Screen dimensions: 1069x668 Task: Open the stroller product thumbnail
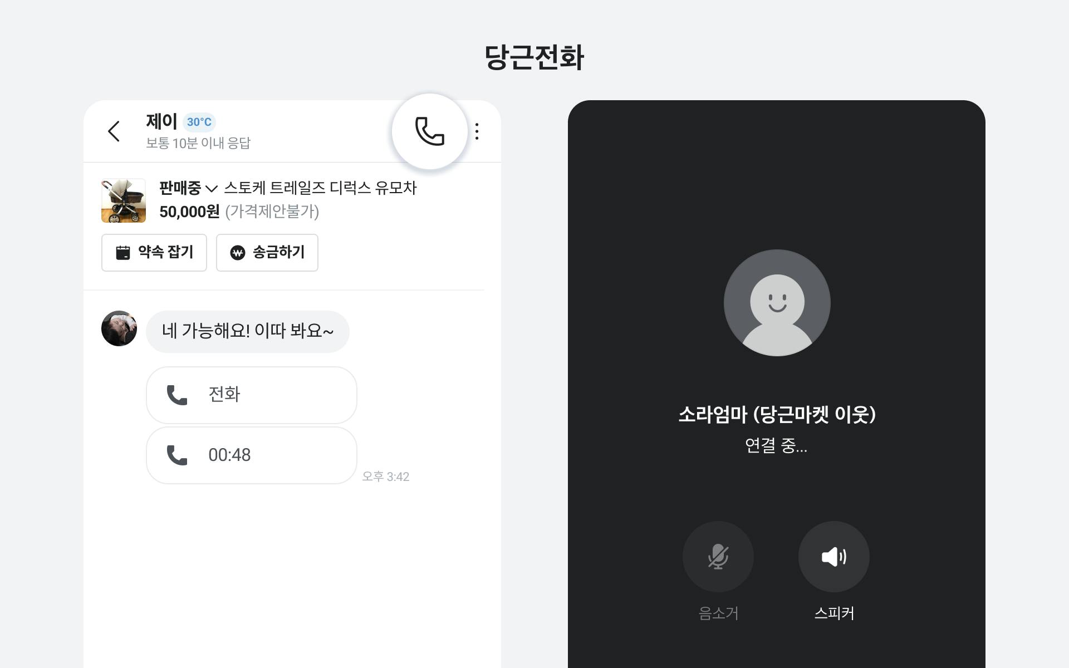pos(124,201)
